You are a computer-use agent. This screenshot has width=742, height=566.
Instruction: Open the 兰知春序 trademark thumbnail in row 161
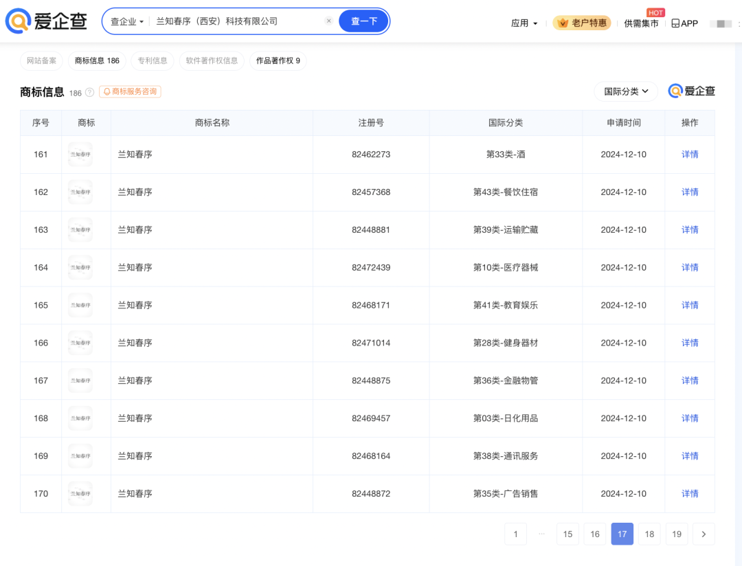[x=80, y=155]
